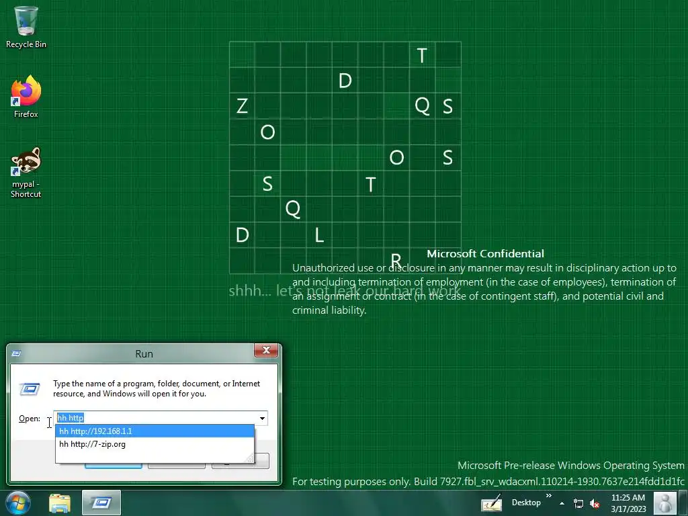This screenshot has width=688, height=516.
Task: Click the Desktop toolbar label
Action: pos(525,503)
